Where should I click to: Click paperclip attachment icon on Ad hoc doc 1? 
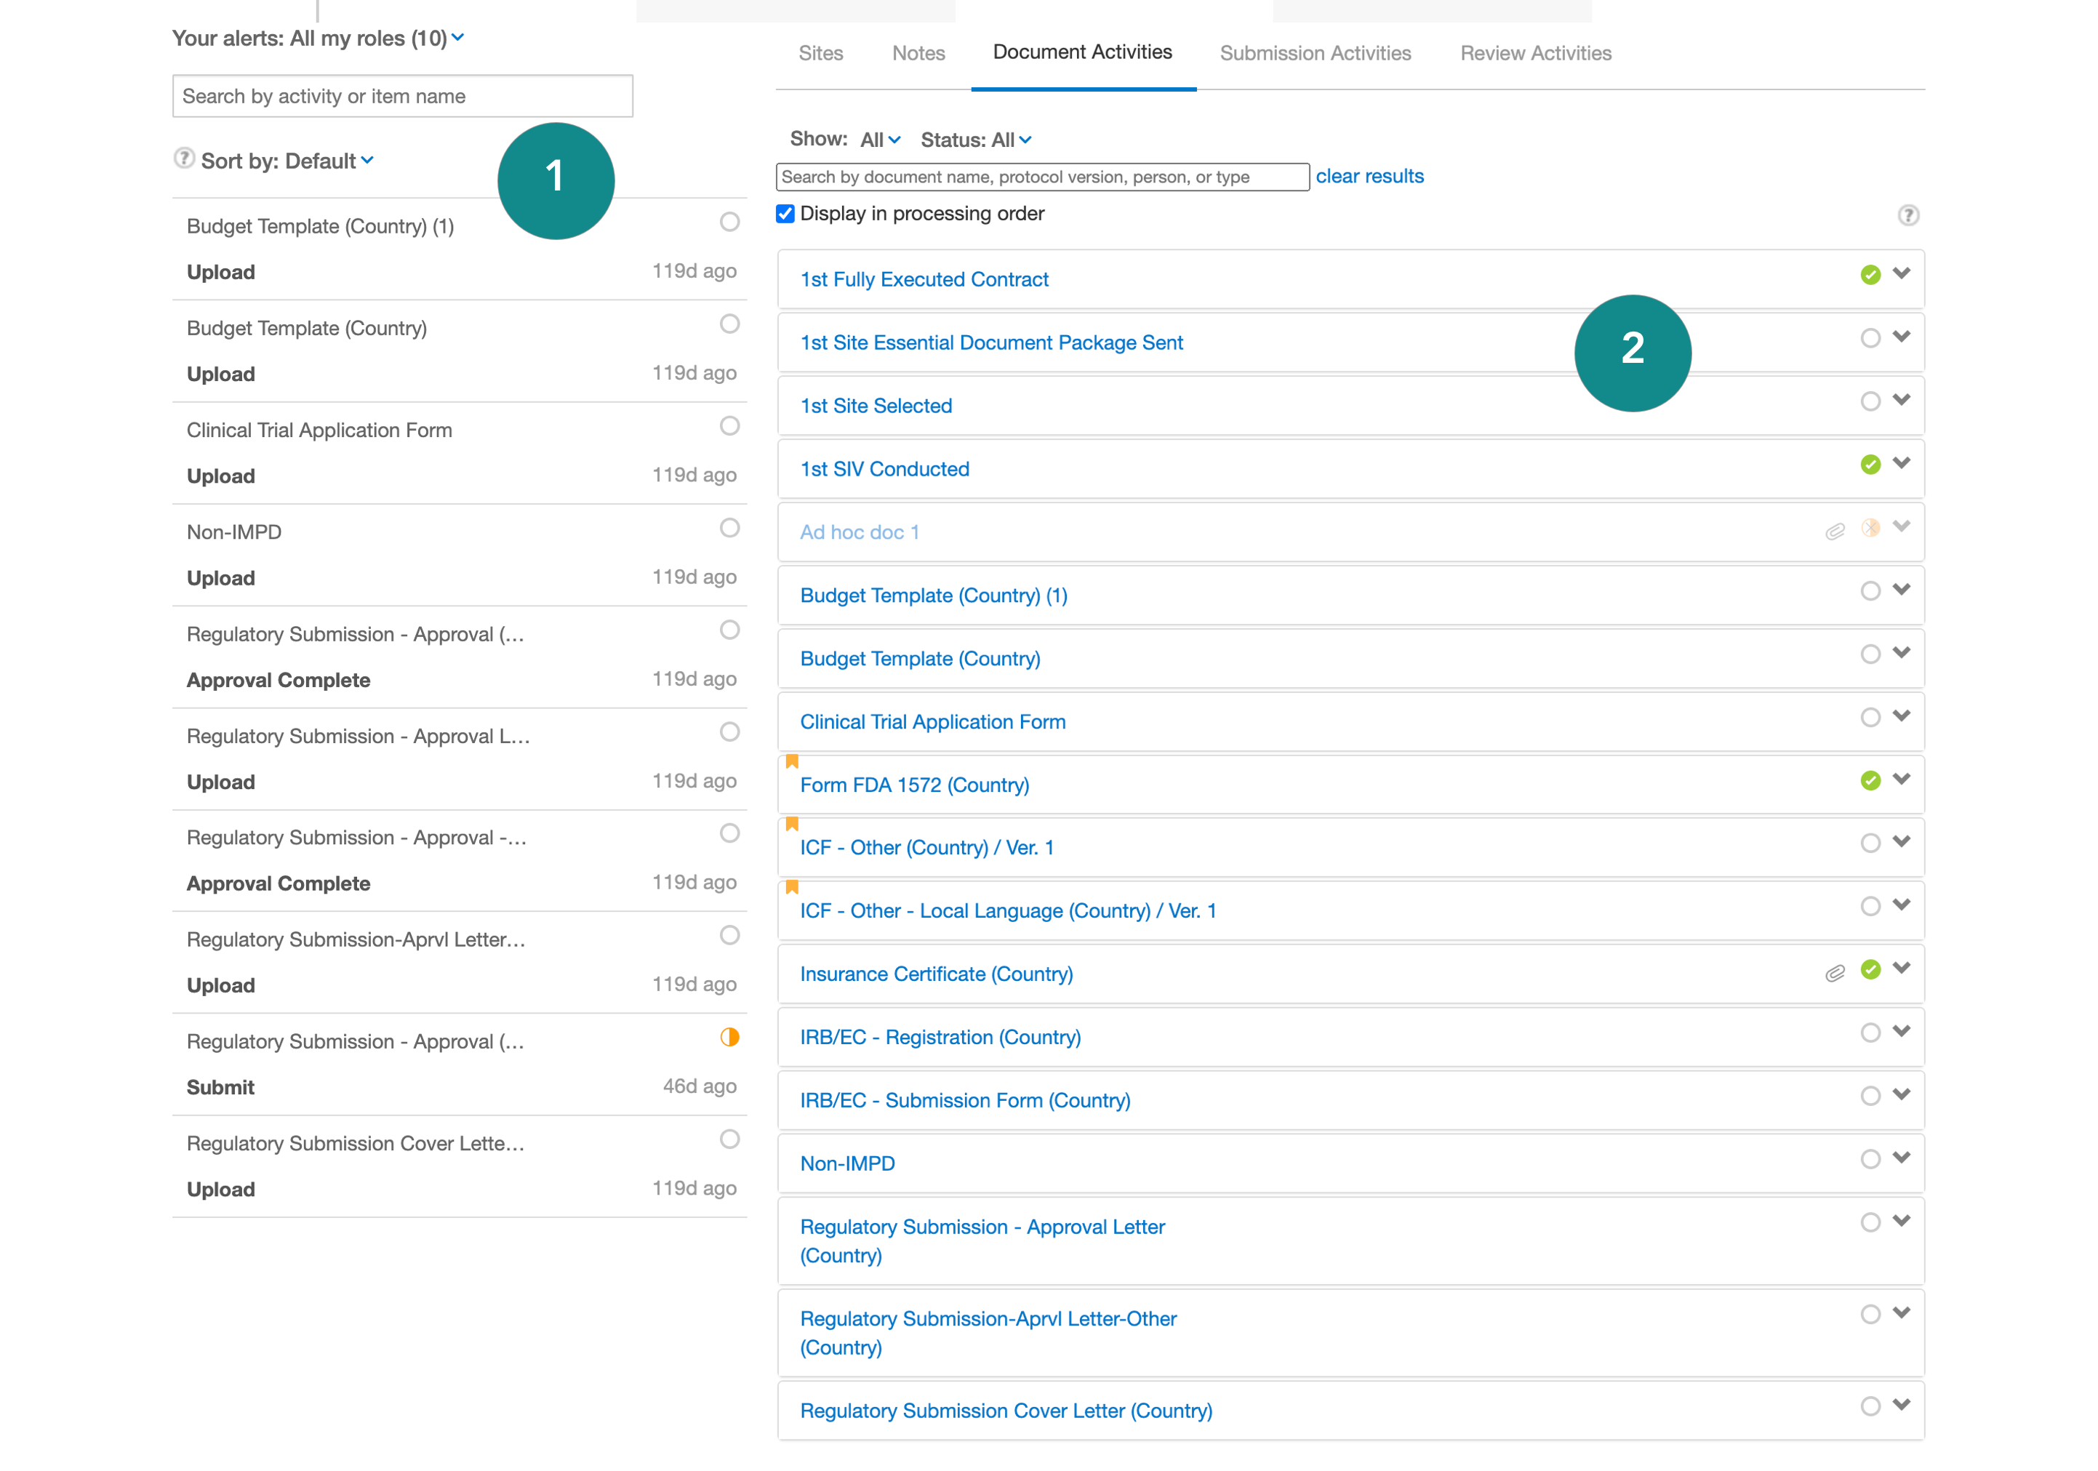tap(1834, 532)
